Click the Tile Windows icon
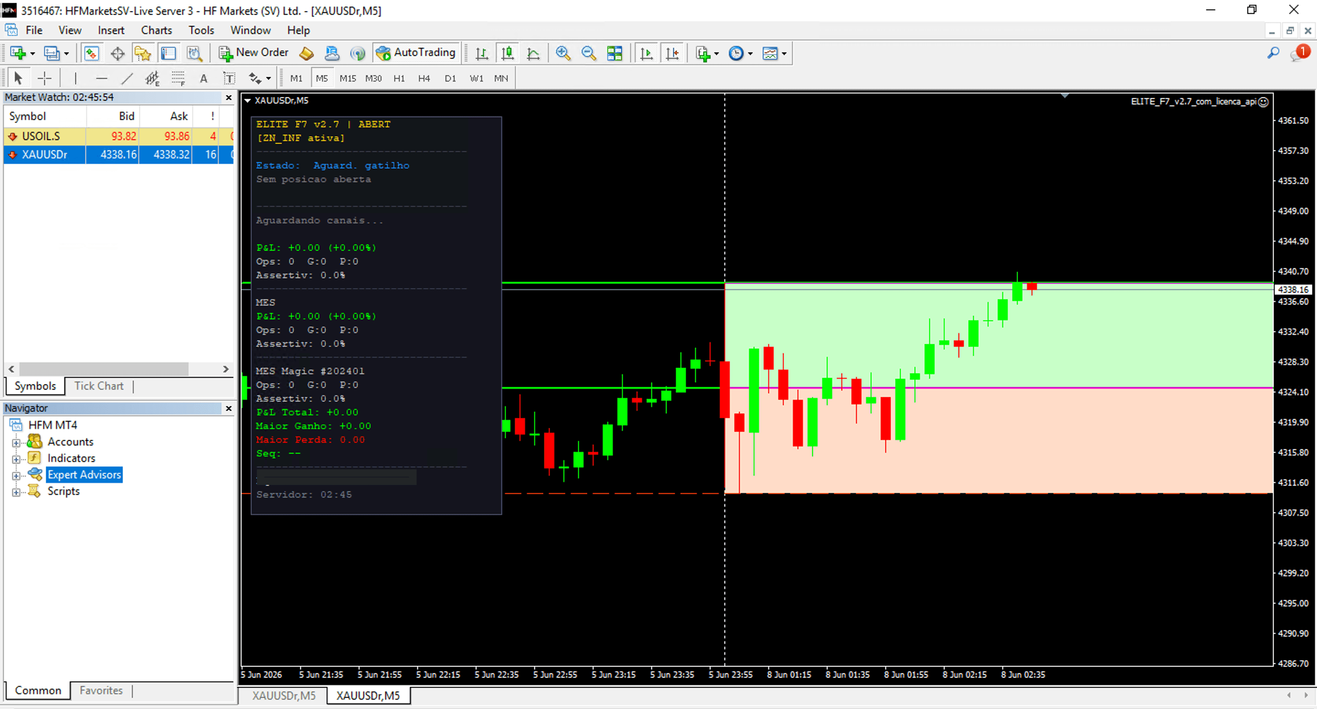This screenshot has width=1317, height=709. click(x=615, y=53)
